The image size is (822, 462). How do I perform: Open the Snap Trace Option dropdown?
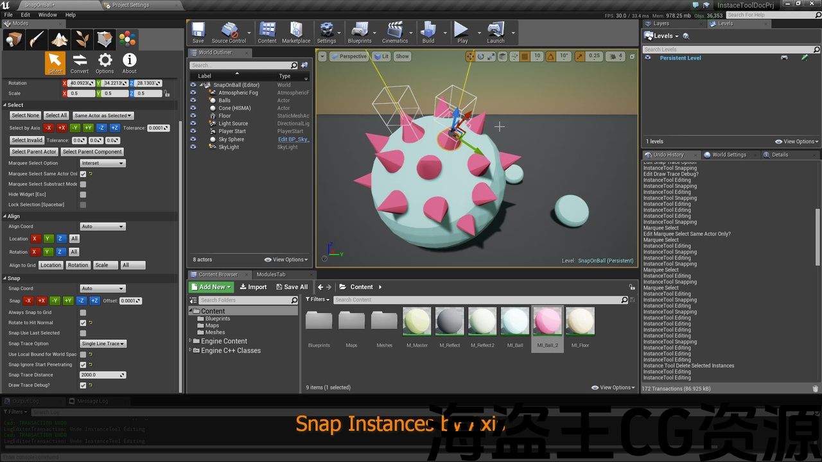103,344
